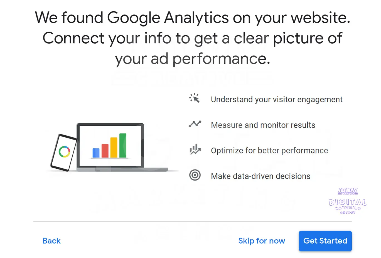Select the visitor engagement cursor-click icon

(x=195, y=98)
